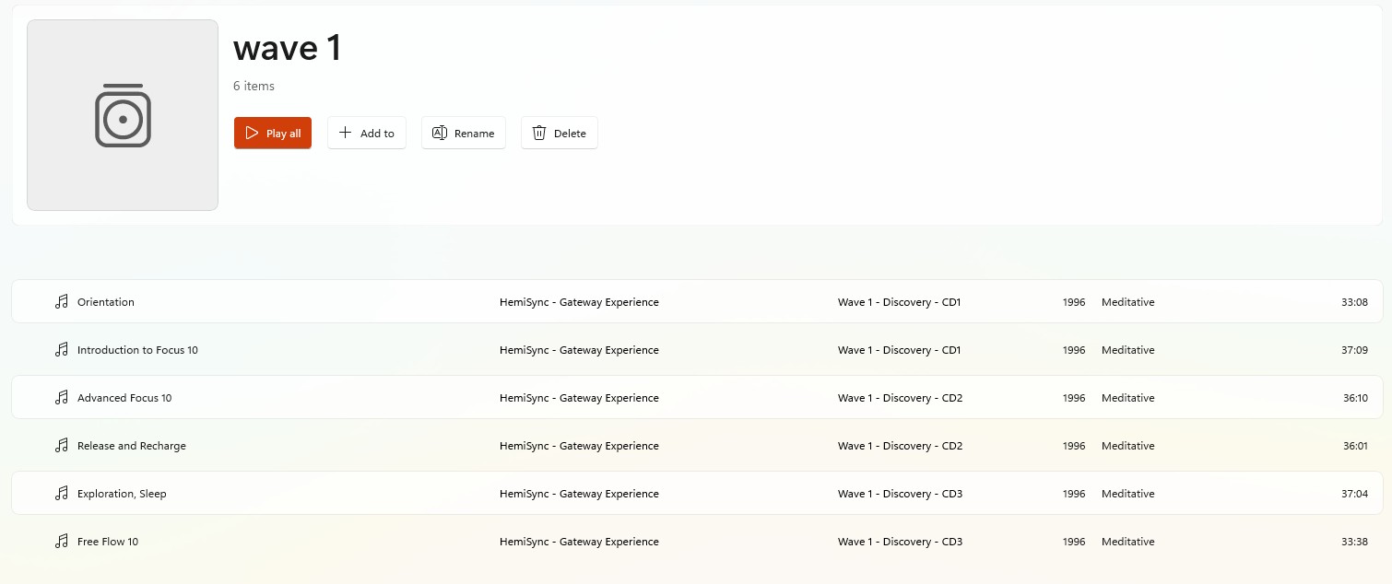This screenshot has height=584, width=1392.
Task: Click the 36:01 duration value
Action: (1355, 446)
